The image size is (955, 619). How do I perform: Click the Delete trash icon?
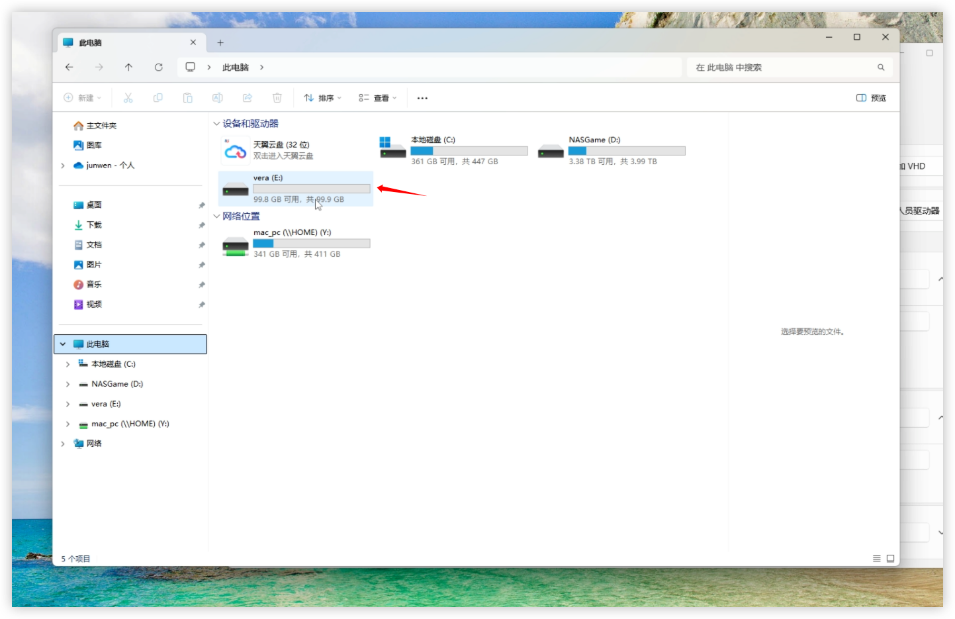point(277,98)
